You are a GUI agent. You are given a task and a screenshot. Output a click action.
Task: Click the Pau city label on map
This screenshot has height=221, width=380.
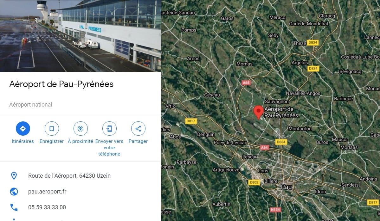(286, 187)
